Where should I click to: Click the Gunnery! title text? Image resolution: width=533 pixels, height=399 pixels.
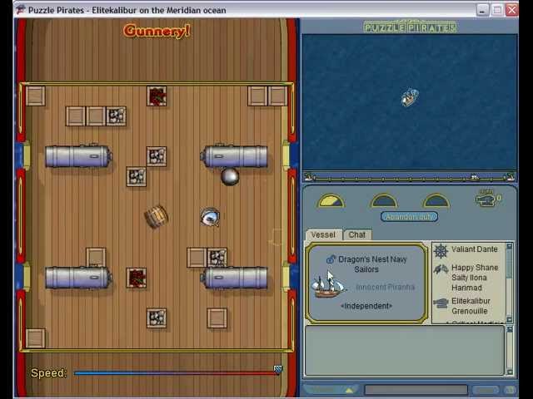[157, 32]
